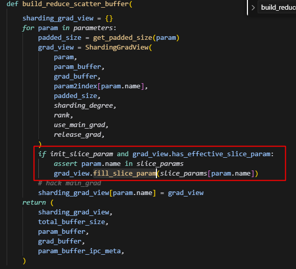Click the get_padded_size function call
Screen dimensions: 296x269
[122, 38]
